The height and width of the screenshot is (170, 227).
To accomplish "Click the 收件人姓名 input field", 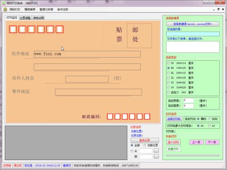I will point(87,79).
